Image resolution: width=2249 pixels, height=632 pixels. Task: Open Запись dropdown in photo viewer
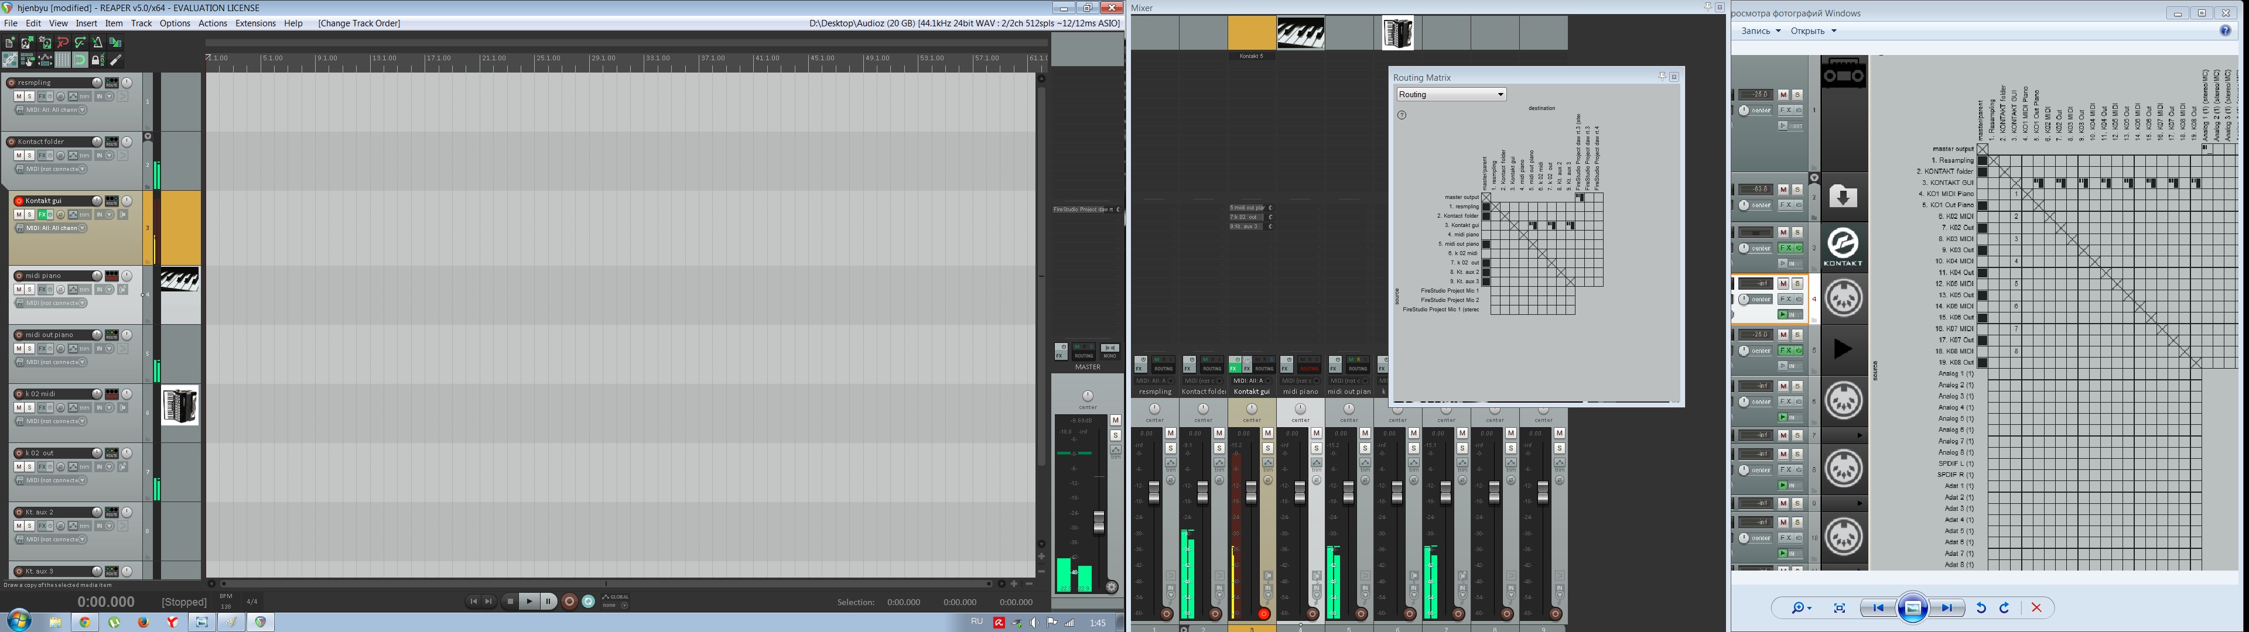pyautogui.click(x=1761, y=30)
